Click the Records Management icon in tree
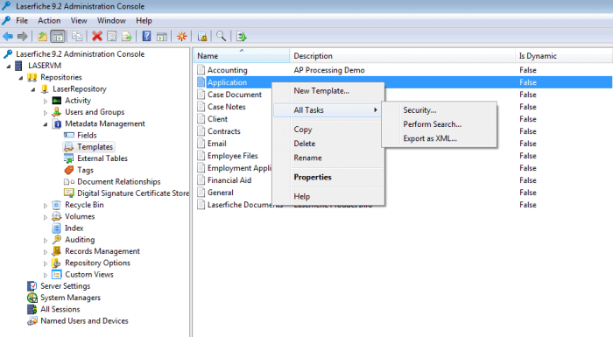613x337 pixels. pyautogui.click(x=57, y=251)
